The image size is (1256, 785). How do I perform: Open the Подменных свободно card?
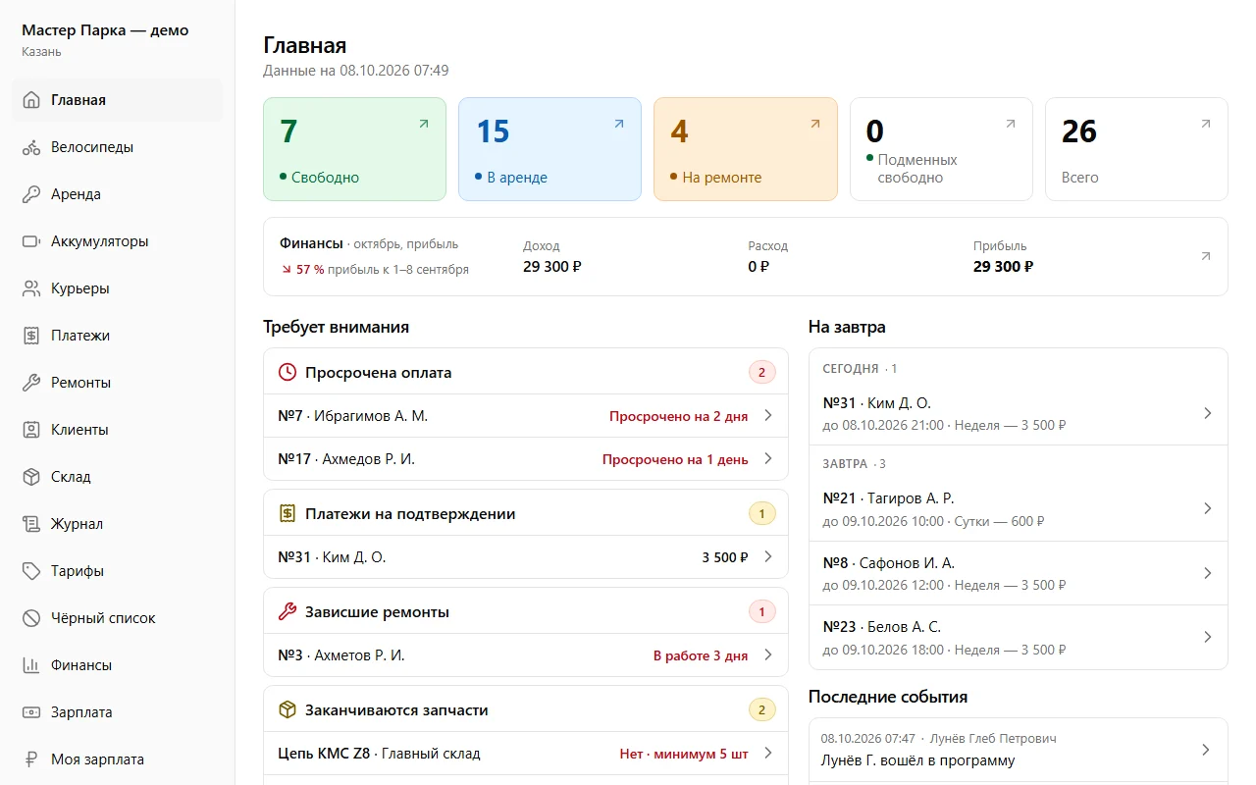tap(941, 149)
